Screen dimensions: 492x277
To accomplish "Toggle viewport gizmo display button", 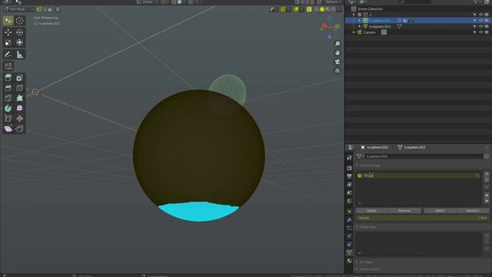I will 283,9.
